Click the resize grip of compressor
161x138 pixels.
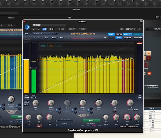tap(142, 128)
